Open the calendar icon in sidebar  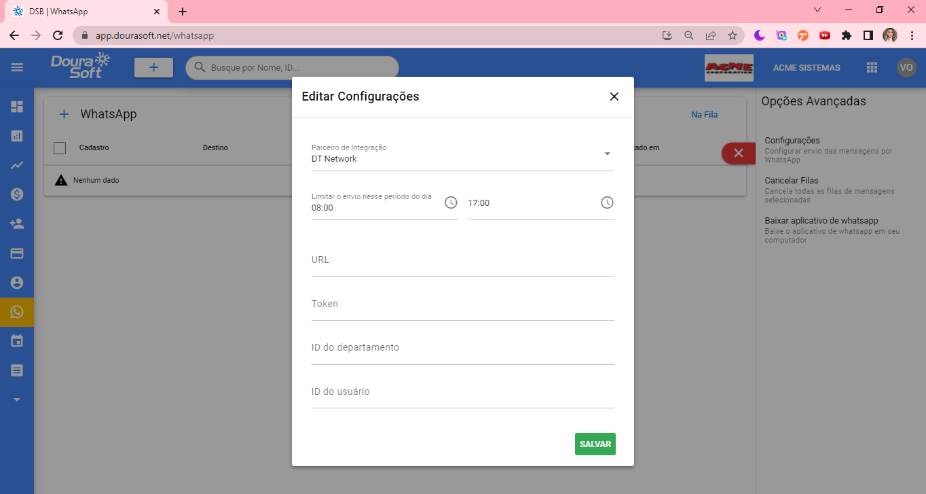pyautogui.click(x=17, y=341)
